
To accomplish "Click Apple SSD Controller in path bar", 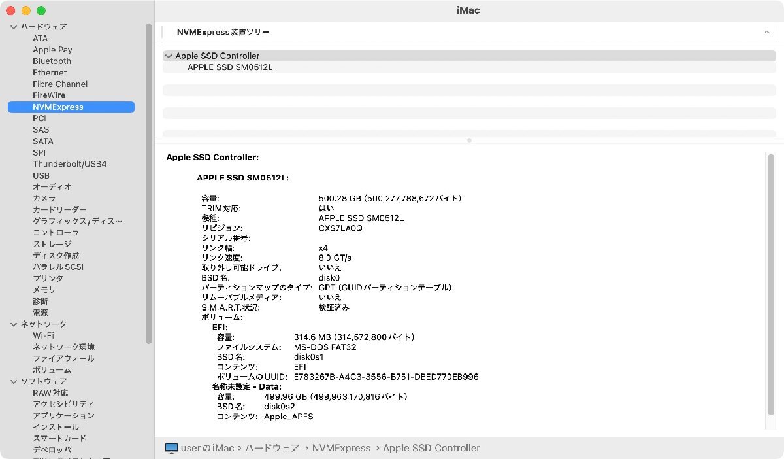I will point(431,448).
